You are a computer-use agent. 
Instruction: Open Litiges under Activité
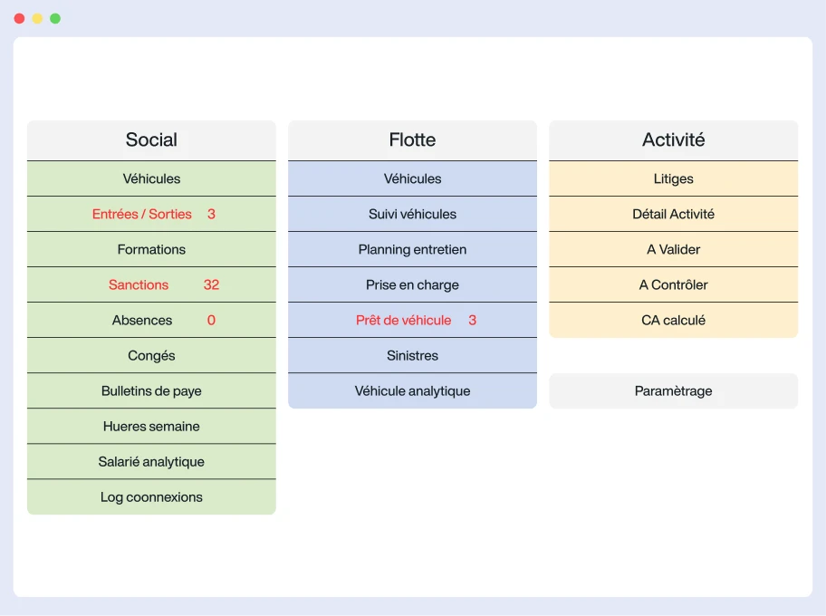[673, 178]
